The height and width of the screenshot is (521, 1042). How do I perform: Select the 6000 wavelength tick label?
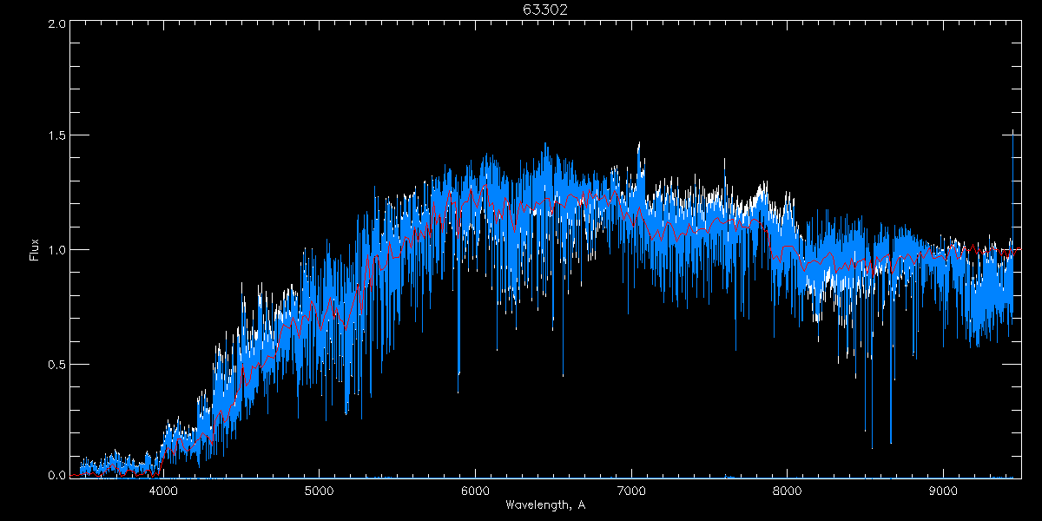(475, 490)
